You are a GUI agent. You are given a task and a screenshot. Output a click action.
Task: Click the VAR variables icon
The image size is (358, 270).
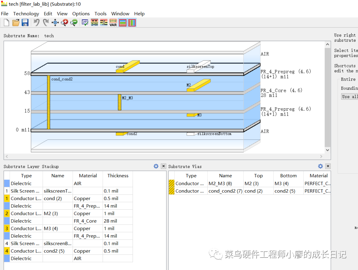(113, 23)
